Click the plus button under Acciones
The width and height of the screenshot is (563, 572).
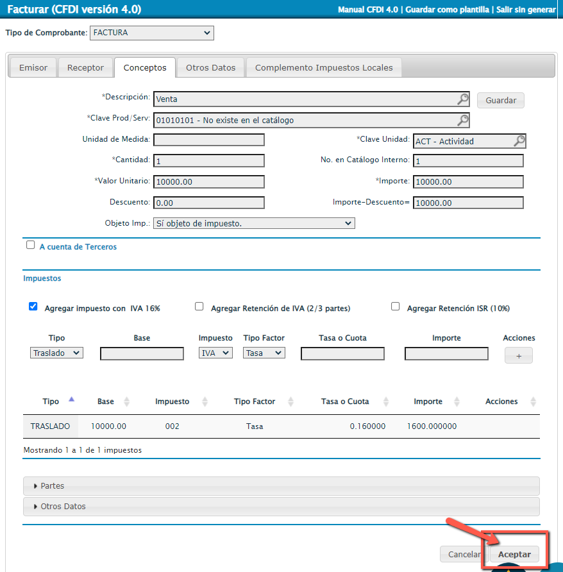click(518, 355)
